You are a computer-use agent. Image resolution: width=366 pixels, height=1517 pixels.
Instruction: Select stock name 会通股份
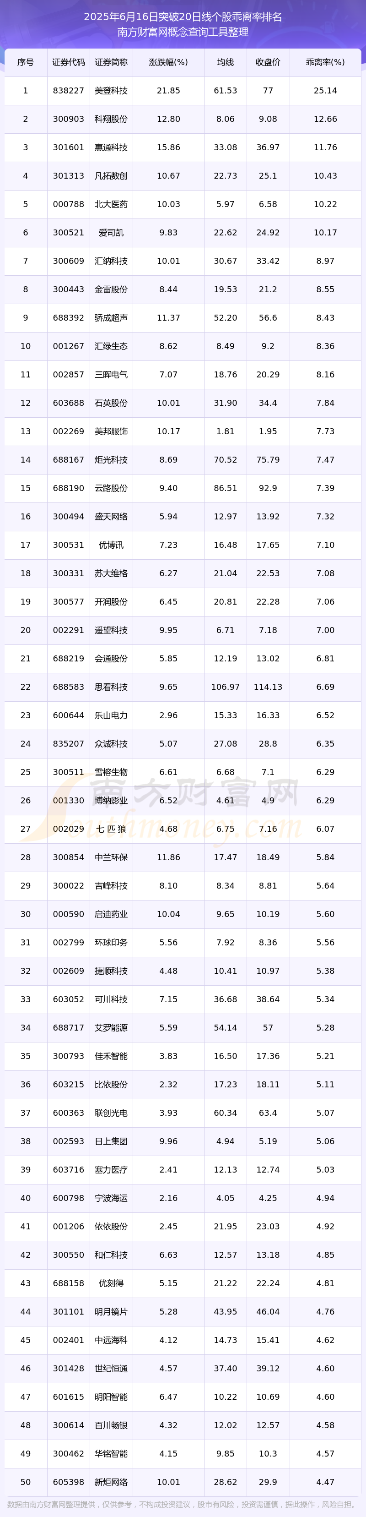point(111,658)
